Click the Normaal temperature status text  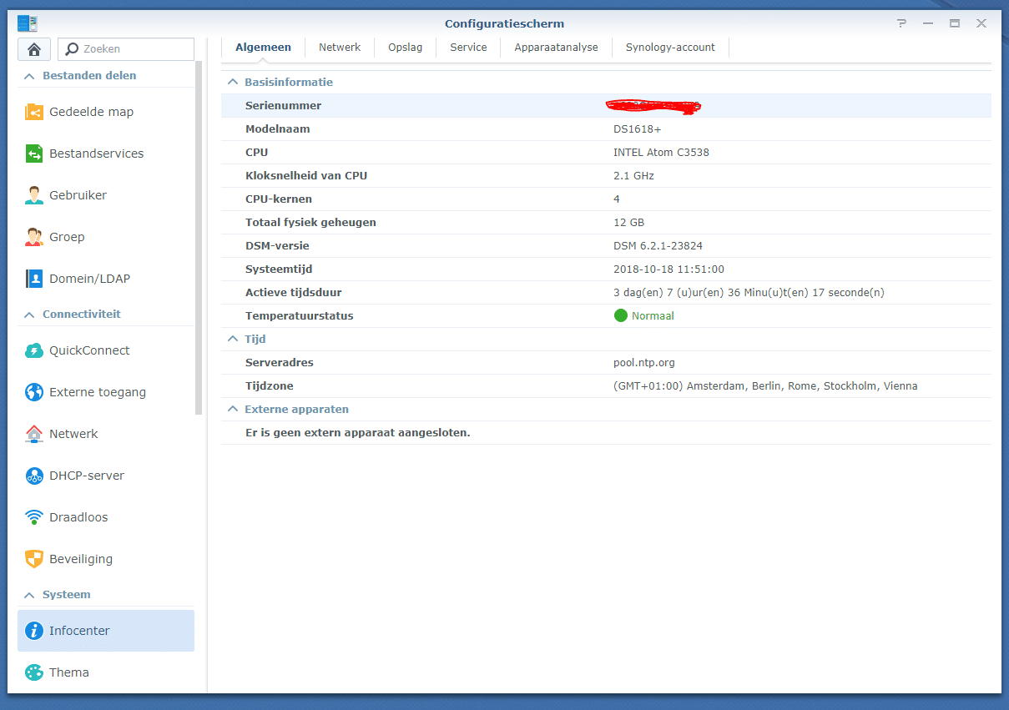(653, 316)
